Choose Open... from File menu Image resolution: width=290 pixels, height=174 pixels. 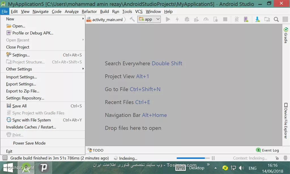coord(43,26)
